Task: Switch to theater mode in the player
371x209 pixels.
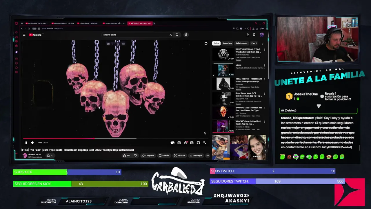Action: (x=192, y=143)
